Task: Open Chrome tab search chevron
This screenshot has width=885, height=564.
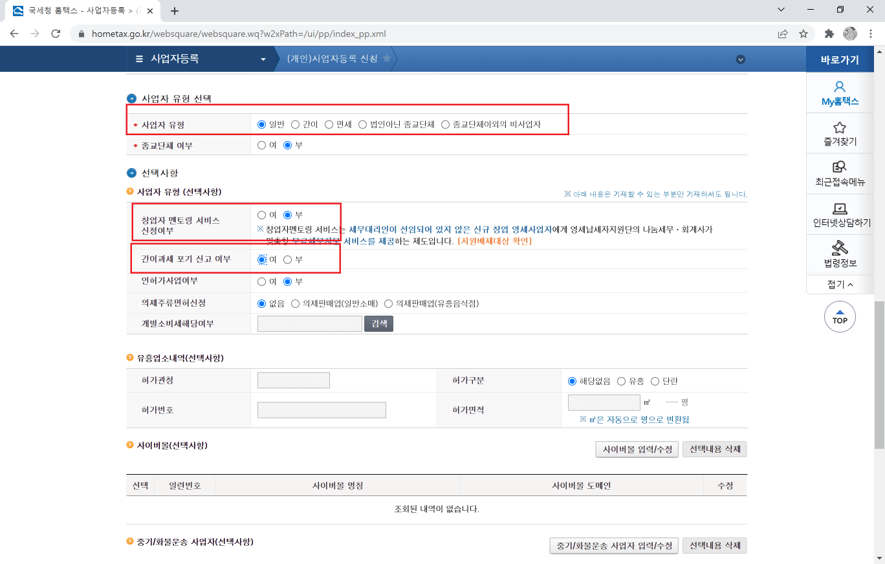Action: click(781, 10)
